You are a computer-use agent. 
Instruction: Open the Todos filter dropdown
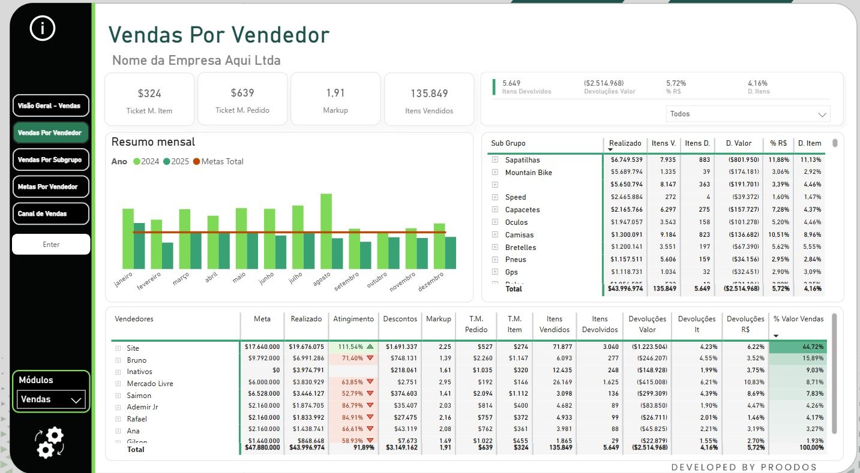[748, 114]
